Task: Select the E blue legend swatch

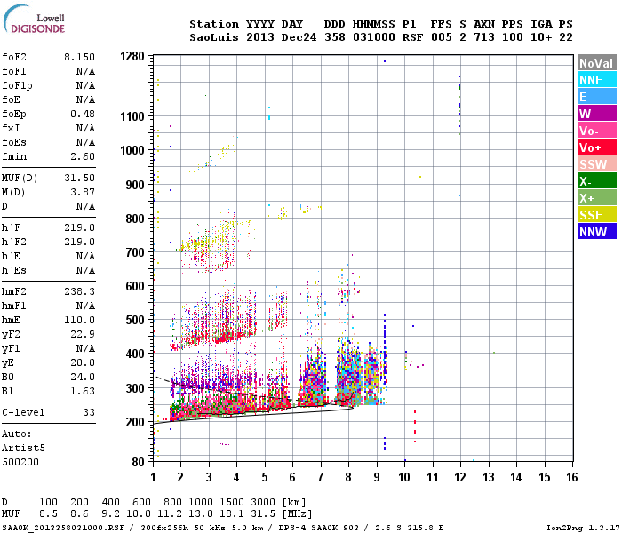Action: coord(597,97)
